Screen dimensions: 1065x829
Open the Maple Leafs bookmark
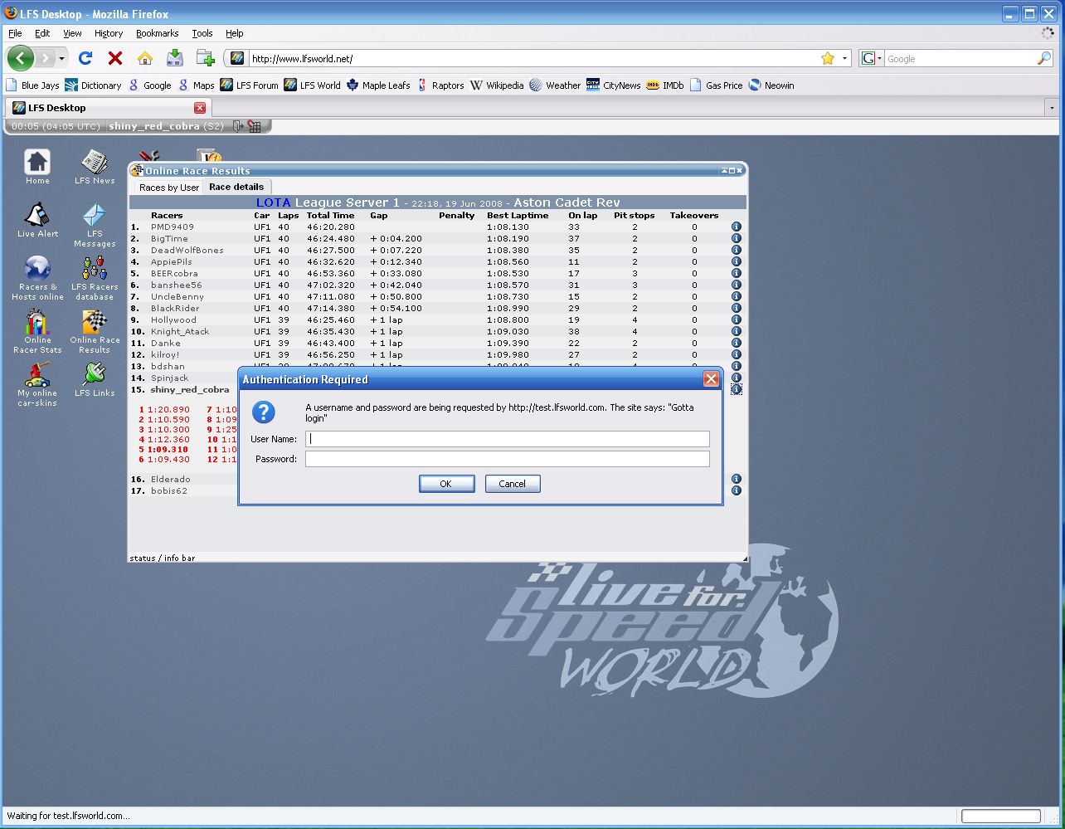point(378,85)
